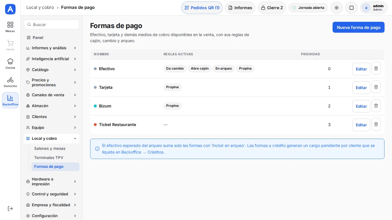Open the Venta cart icon

pos(10,45)
